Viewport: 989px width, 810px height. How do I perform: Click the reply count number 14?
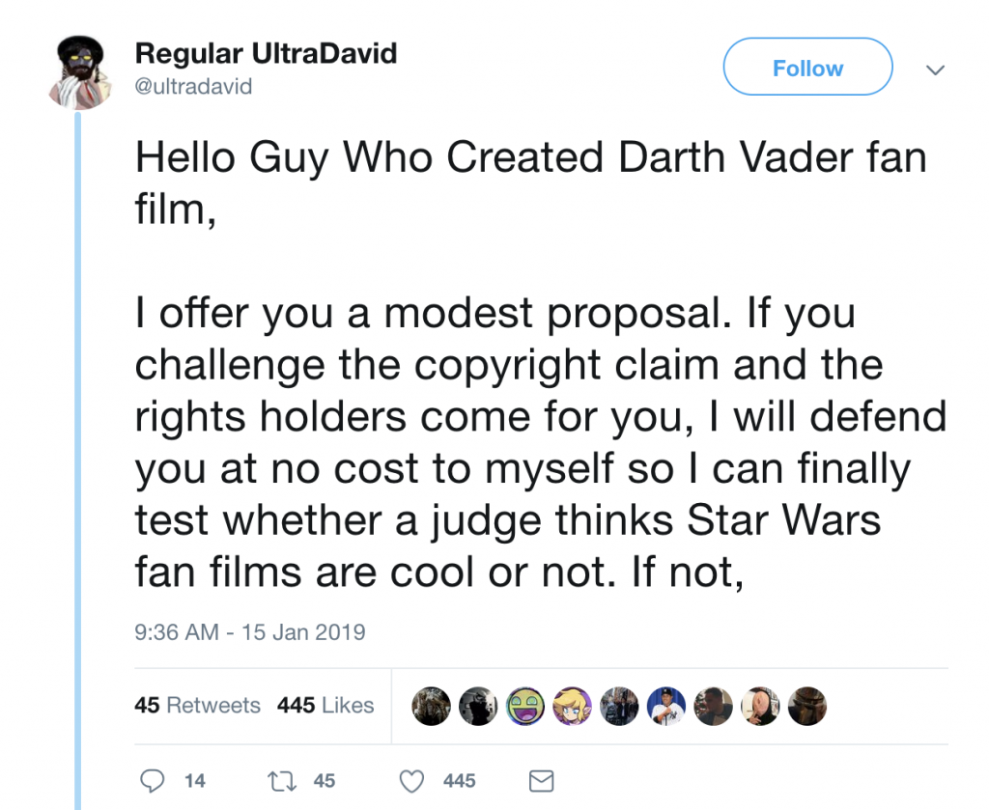[194, 780]
